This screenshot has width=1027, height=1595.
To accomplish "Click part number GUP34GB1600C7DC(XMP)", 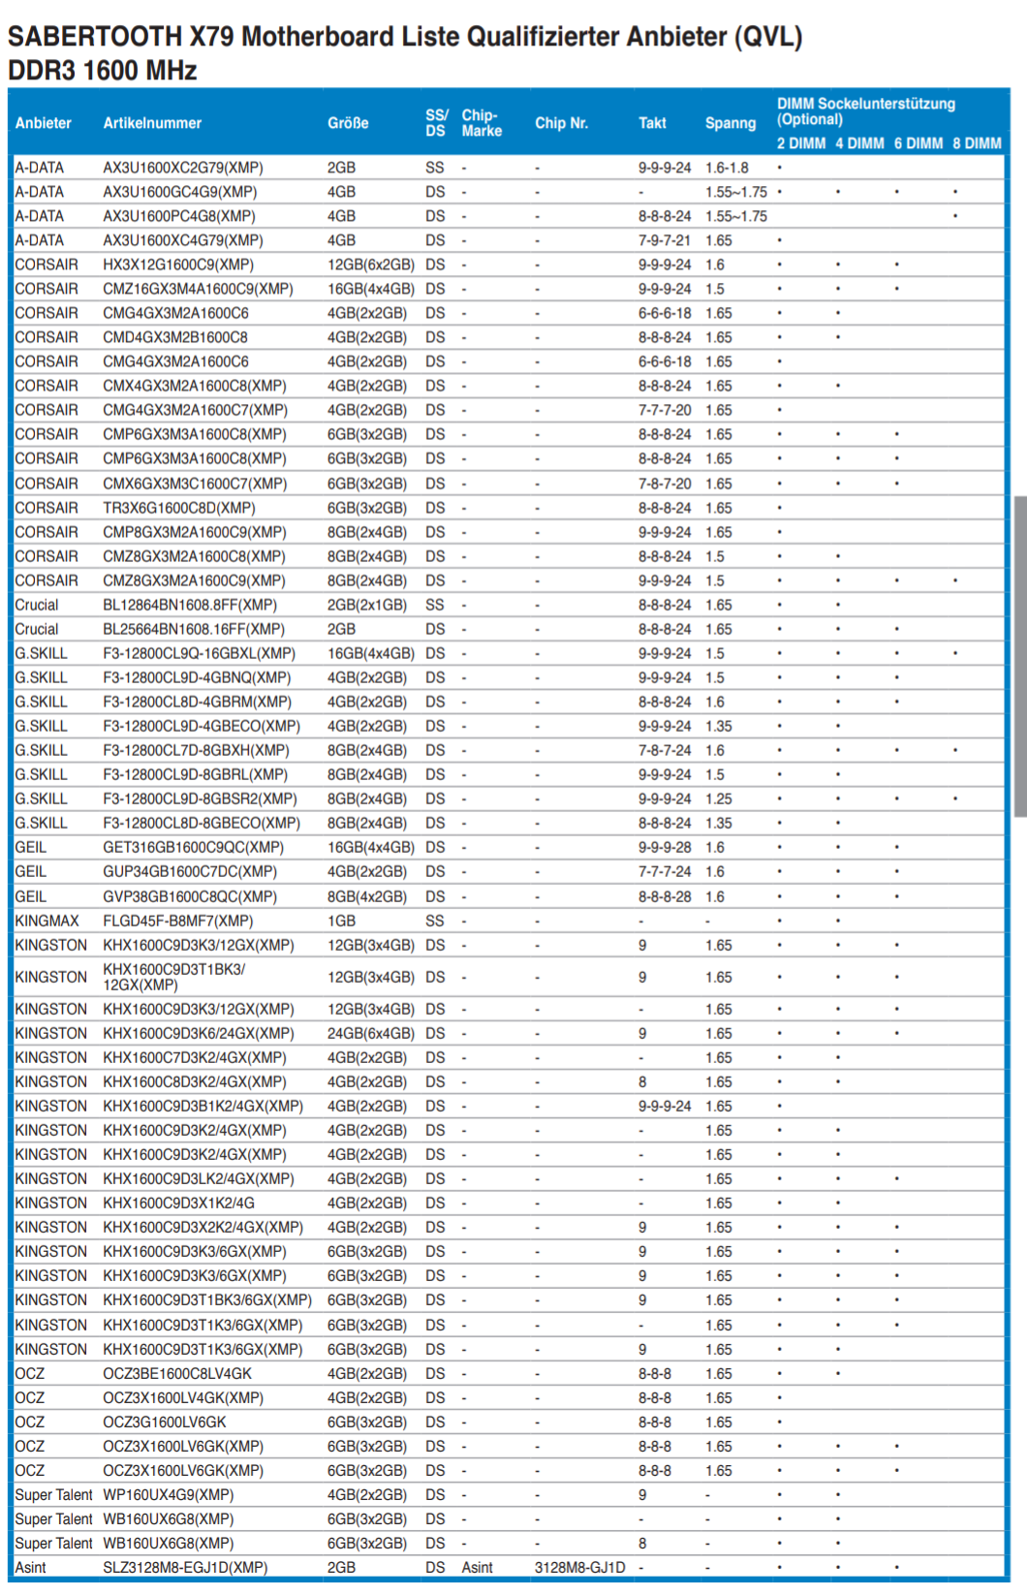I will 190,871.
